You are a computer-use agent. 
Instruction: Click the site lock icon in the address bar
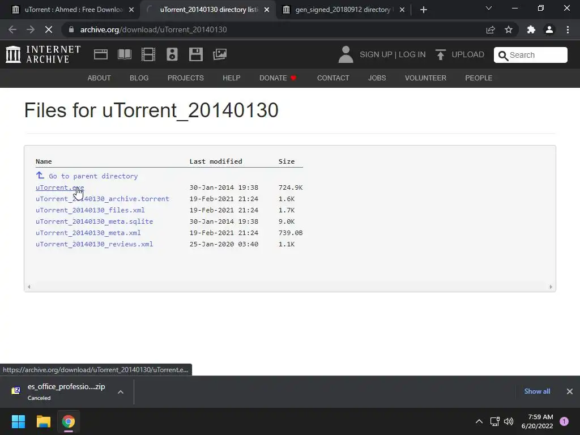71,29
